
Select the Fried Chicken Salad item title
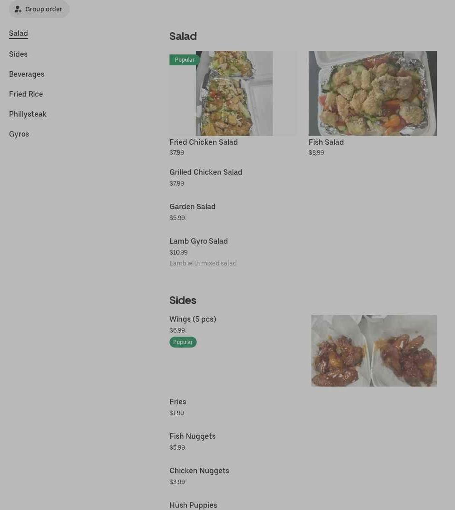point(203,142)
